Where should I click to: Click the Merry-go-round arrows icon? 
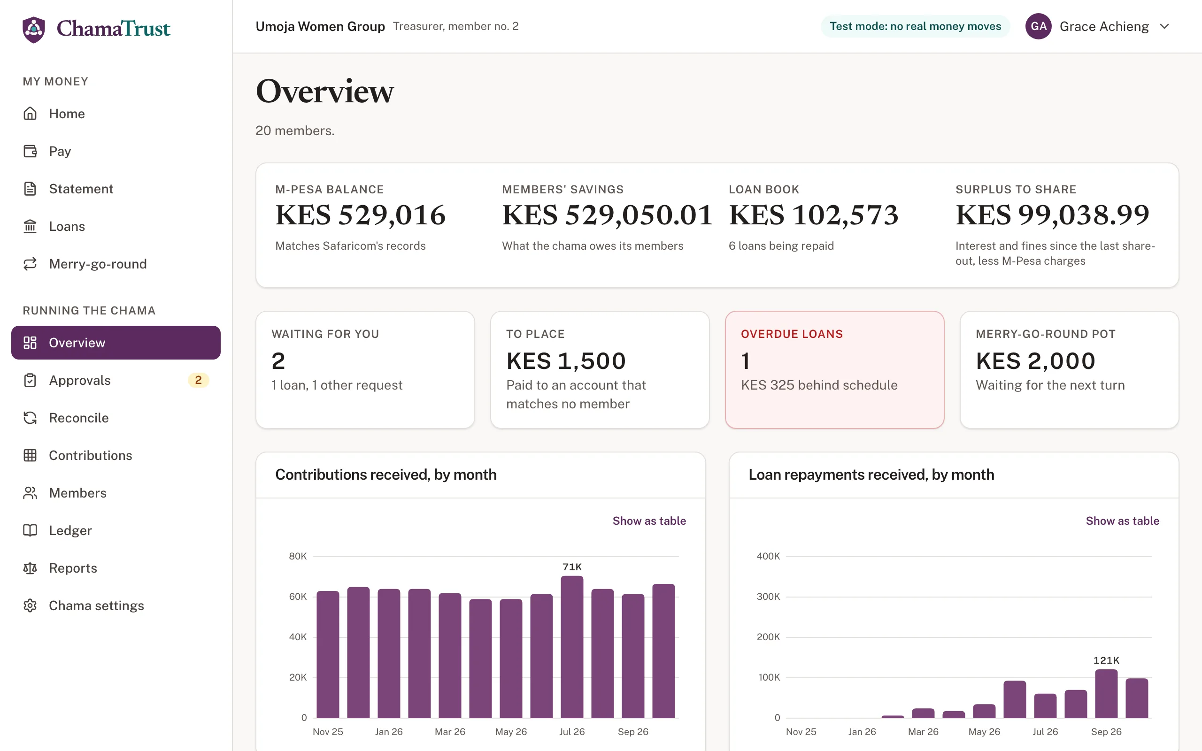[x=31, y=264]
